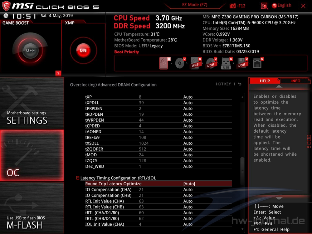Select IO Compensation (CHB) setting
The width and height of the screenshot is (312, 234).
tap(158, 195)
